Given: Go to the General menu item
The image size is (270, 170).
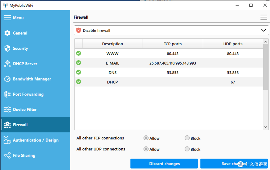Looking at the screenshot, I should 35,33.
